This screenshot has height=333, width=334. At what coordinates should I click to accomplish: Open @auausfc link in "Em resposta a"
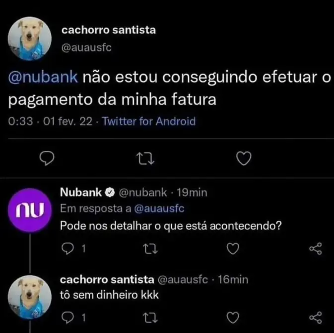[159, 209]
